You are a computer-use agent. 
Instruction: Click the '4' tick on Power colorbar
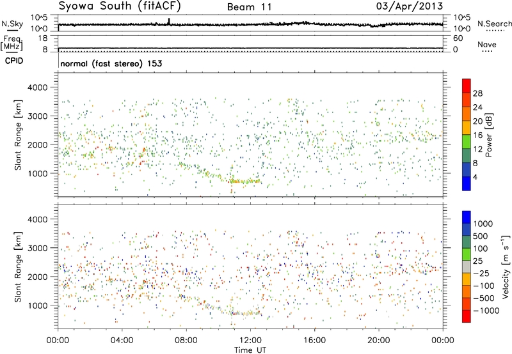(475, 177)
